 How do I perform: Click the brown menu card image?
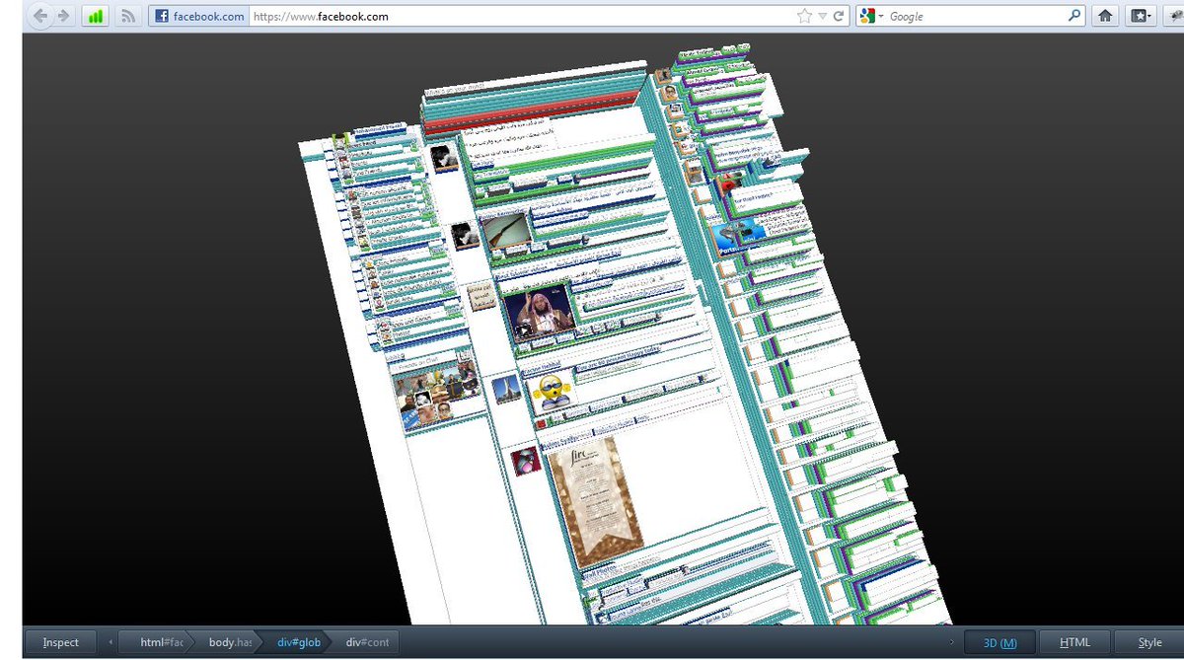(595, 502)
